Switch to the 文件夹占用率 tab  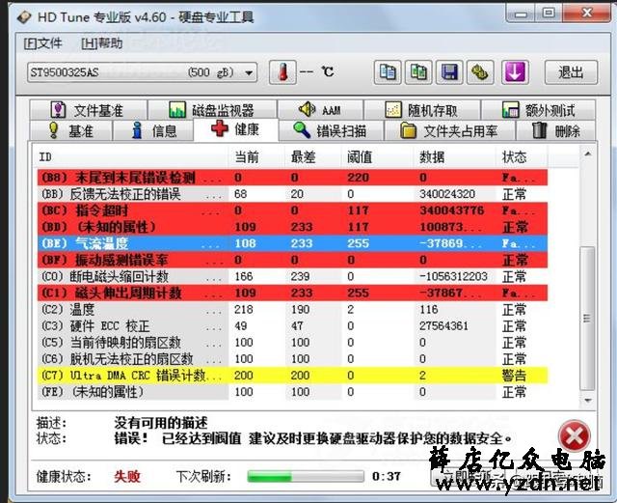point(449,130)
